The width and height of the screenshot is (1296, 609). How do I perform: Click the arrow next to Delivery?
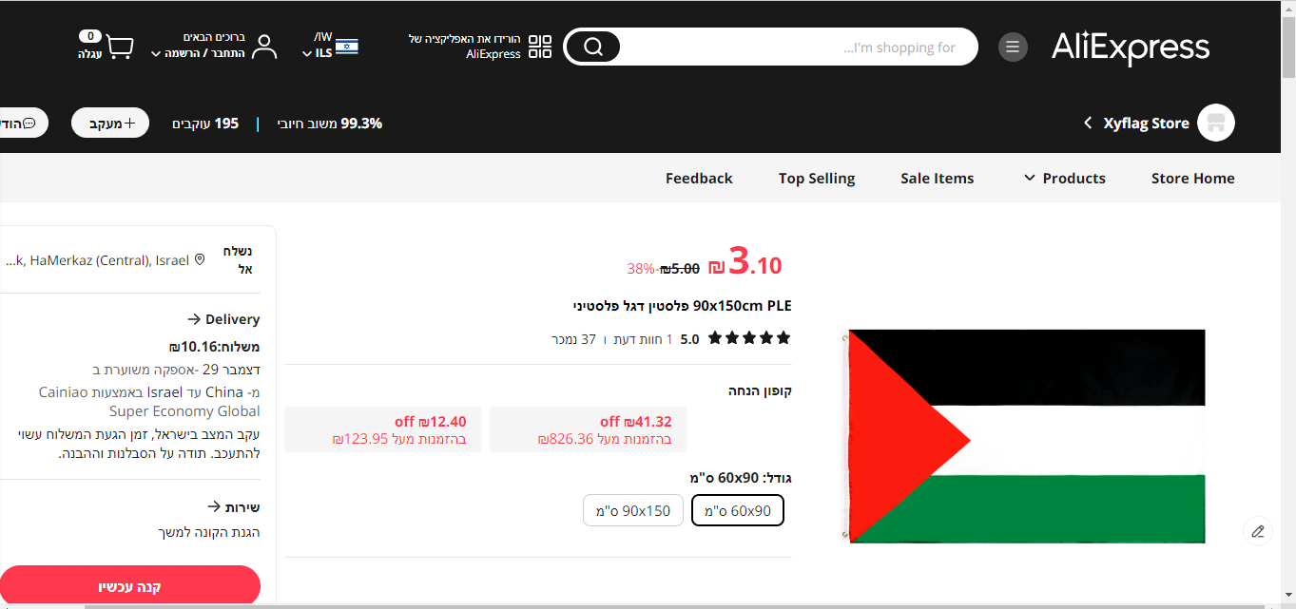click(194, 319)
